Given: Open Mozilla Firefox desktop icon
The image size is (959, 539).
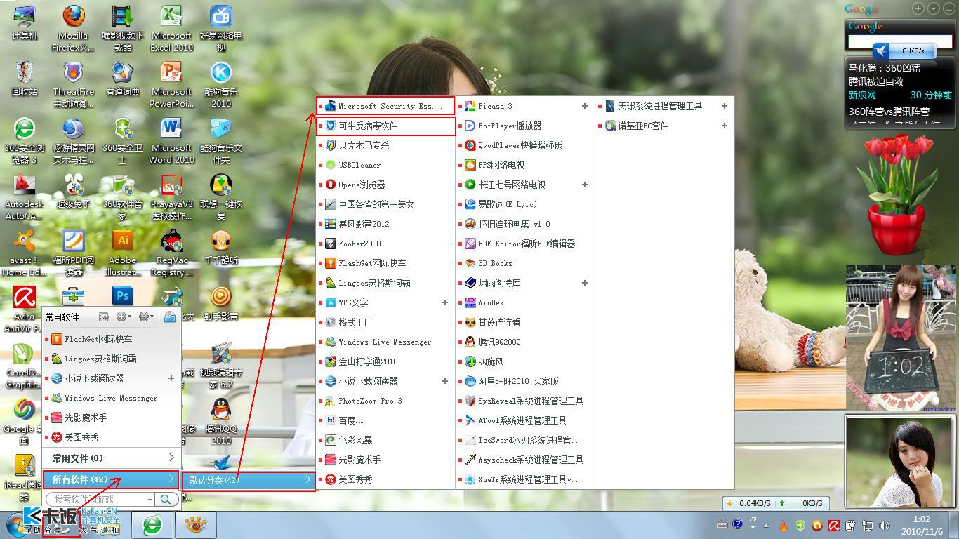Looking at the screenshot, I should (73, 29).
